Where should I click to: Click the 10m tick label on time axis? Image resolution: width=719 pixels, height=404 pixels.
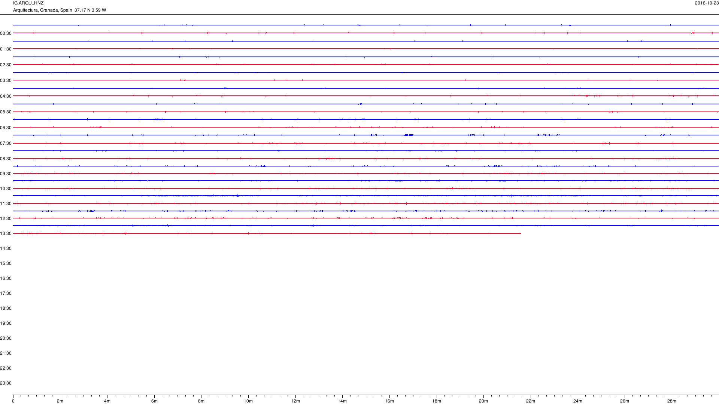pos(248,401)
